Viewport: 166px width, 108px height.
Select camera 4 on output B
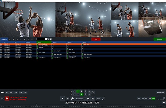point(89,94)
